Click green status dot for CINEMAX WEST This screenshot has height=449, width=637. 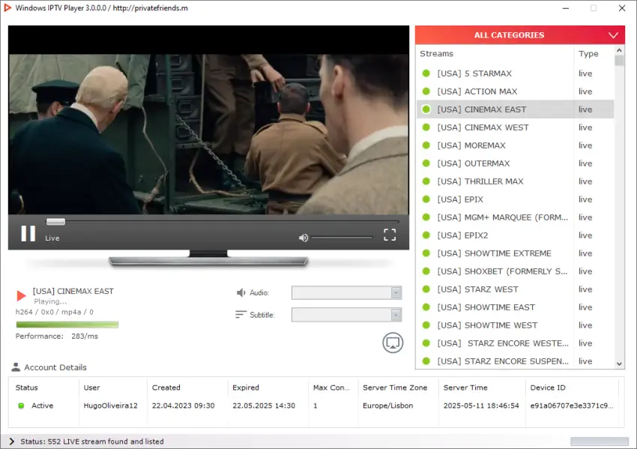426,127
